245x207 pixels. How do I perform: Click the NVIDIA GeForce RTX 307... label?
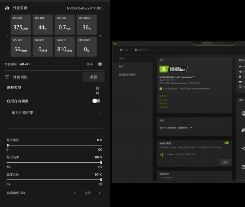(85, 8)
